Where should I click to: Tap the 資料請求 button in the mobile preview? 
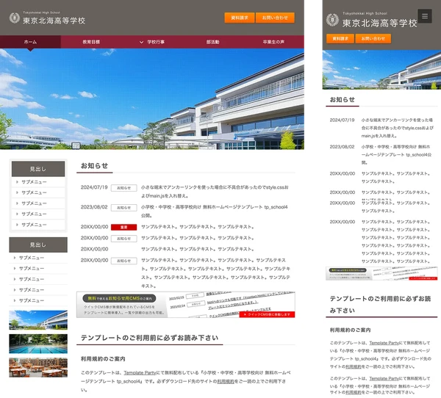tap(340, 38)
